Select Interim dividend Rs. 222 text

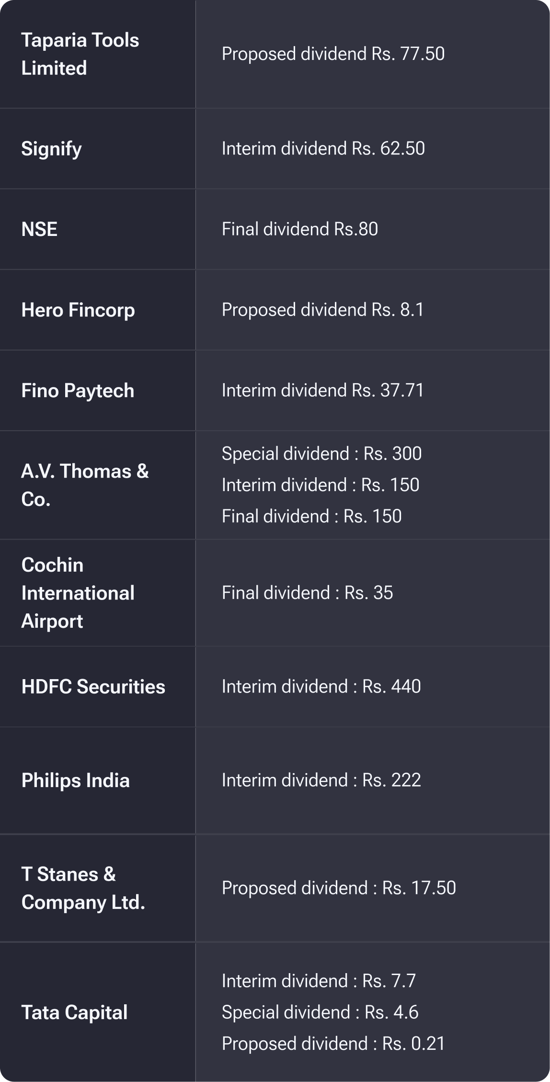click(321, 780)
